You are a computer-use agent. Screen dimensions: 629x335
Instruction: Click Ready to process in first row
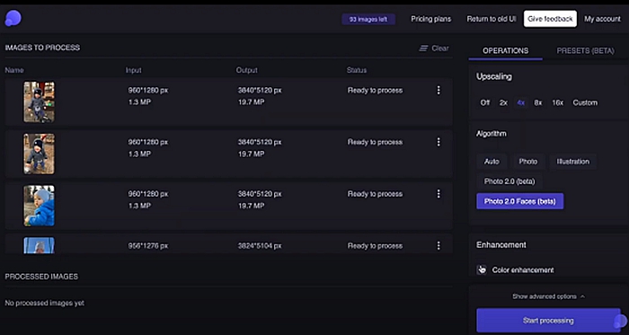point(375,90)
